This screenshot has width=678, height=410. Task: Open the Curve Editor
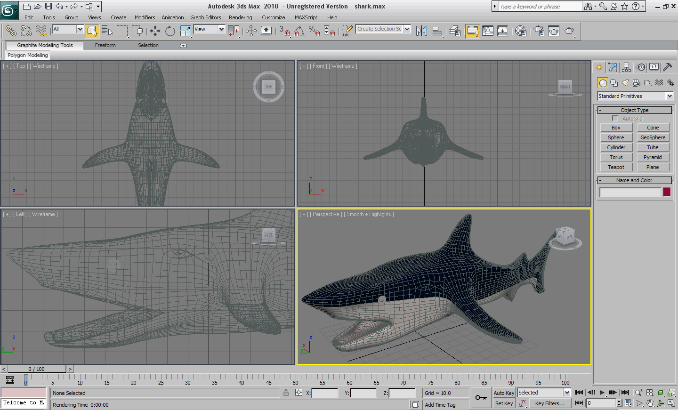(x=488, y=31)
